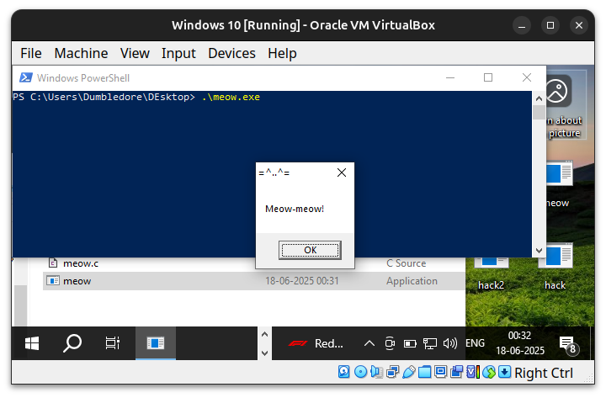Click the meow application file icon
The image size is (606, 398).
(53, 280)
